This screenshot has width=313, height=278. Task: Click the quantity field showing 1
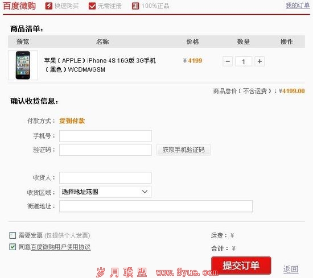244,61
